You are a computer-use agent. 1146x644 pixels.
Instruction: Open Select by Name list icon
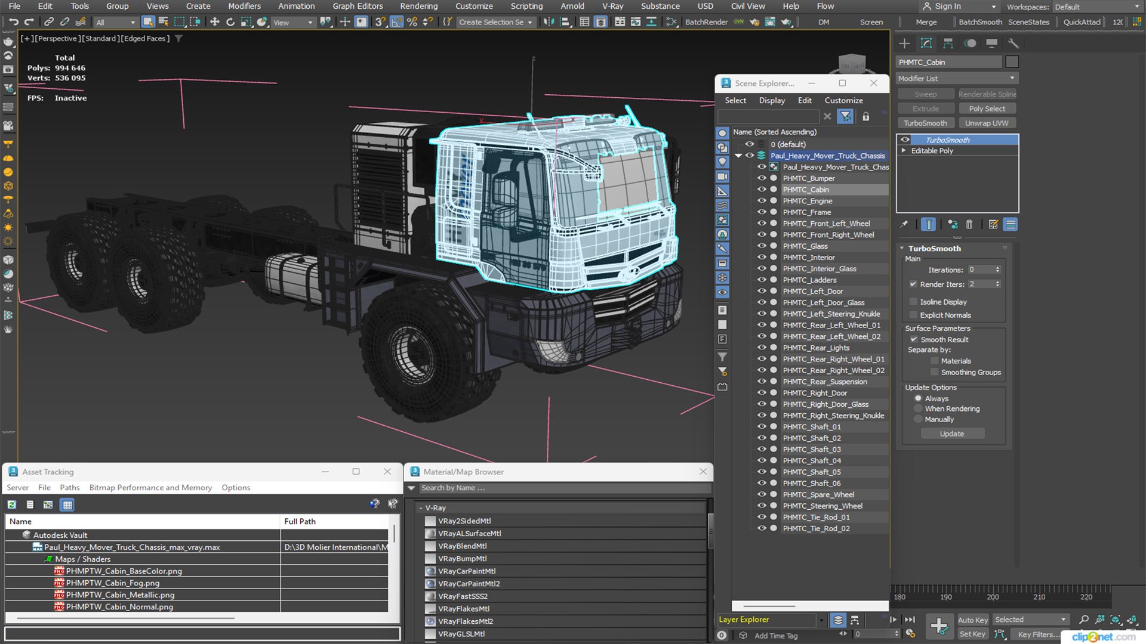[x=164, y=22]
